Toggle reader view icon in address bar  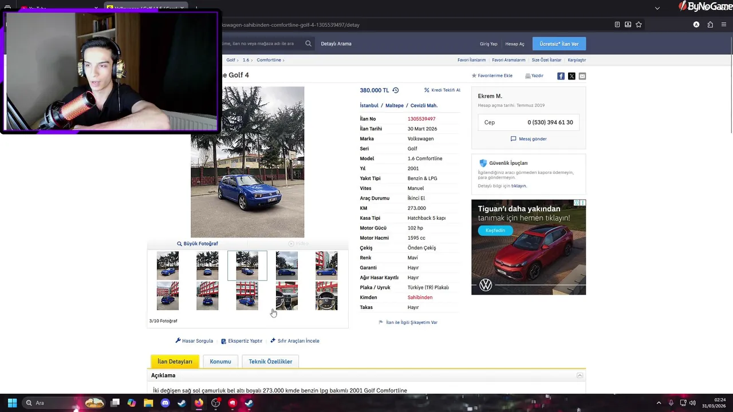[617, 25]
